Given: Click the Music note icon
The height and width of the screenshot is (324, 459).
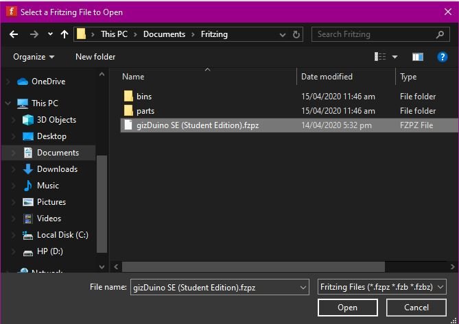Looking at the screenshot, I should tap(28, 186).
